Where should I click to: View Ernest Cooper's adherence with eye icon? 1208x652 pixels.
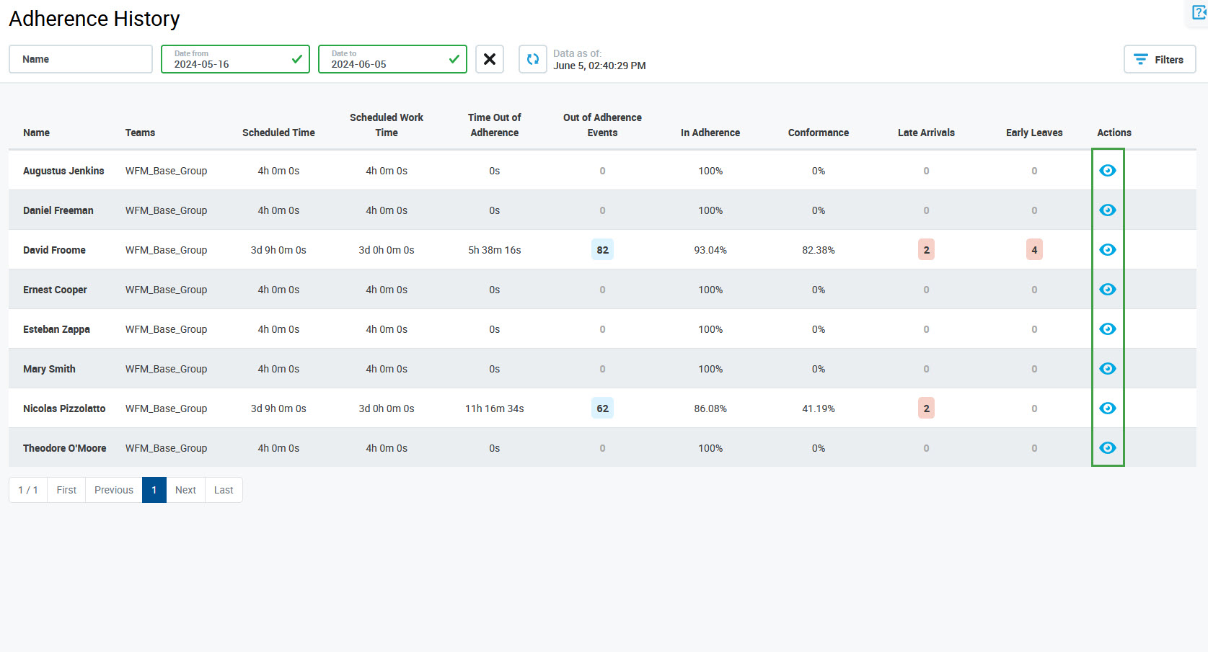click(1107, 290)
